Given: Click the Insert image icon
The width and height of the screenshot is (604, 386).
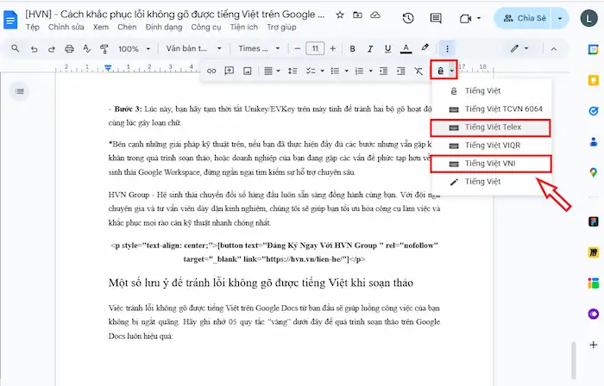Looking at the screenshot, I should click(x=248, y=71).
